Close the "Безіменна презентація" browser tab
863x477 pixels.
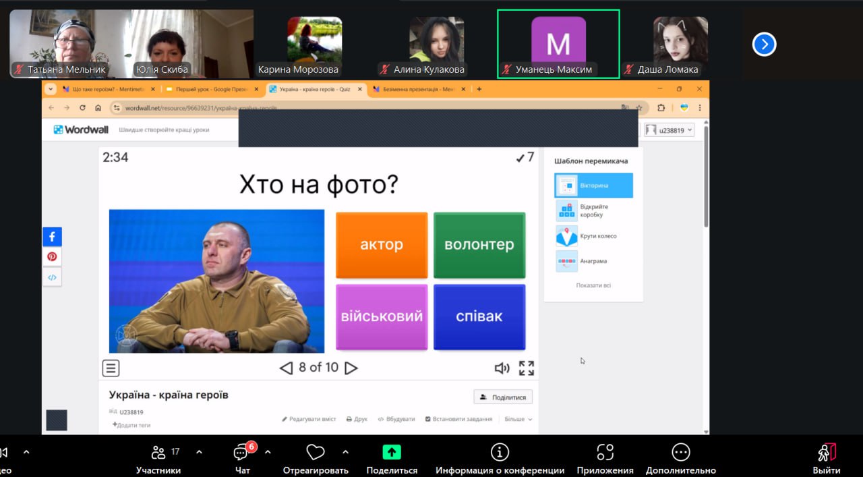tap(463, 89)
